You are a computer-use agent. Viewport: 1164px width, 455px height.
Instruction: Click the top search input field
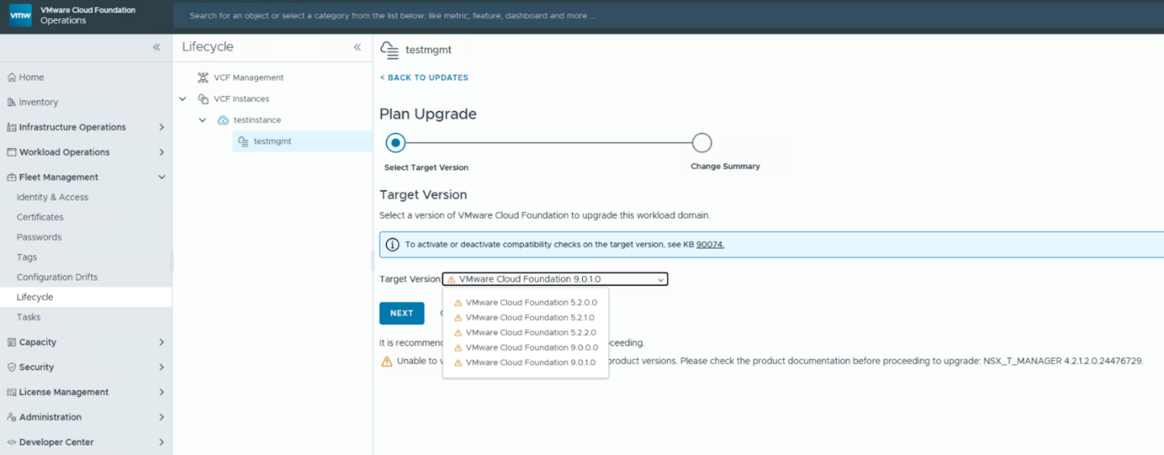(506, 15)
